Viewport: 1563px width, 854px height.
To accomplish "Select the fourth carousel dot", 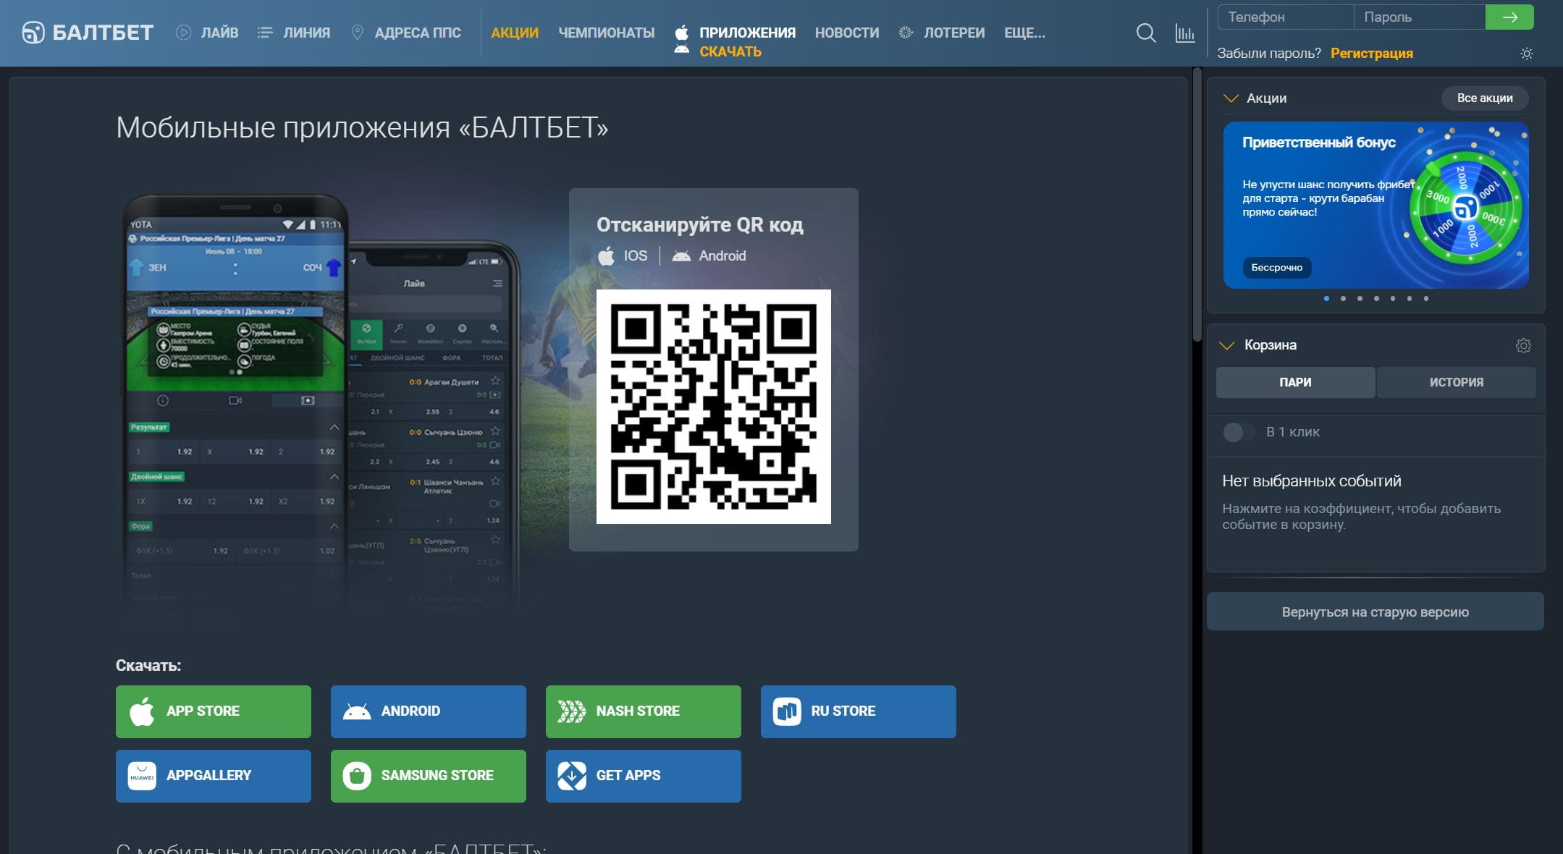I will (x=1376, y=299).
